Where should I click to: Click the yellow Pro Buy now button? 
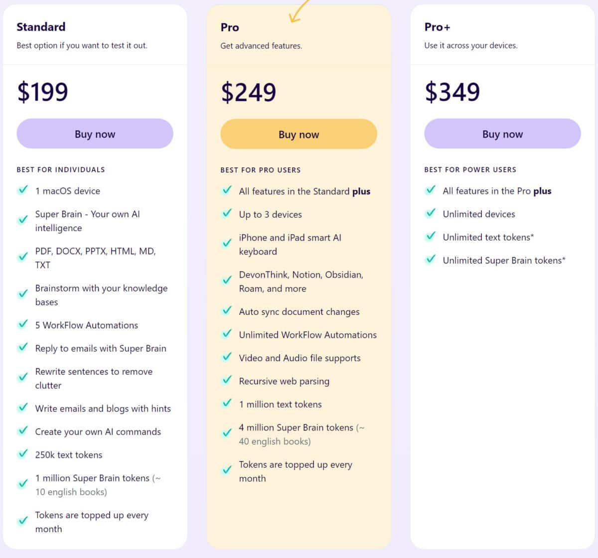[299, 134]
